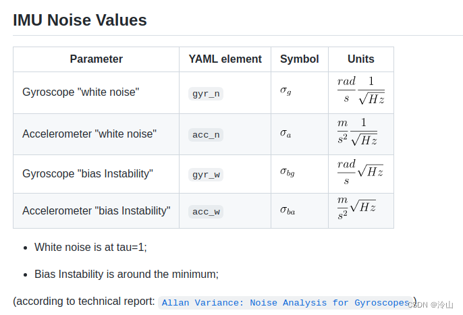This screenshot has width=463, height=315.
Task: Click the Gyroscope "bias Instability" cell
Action: tap(87, 174)
